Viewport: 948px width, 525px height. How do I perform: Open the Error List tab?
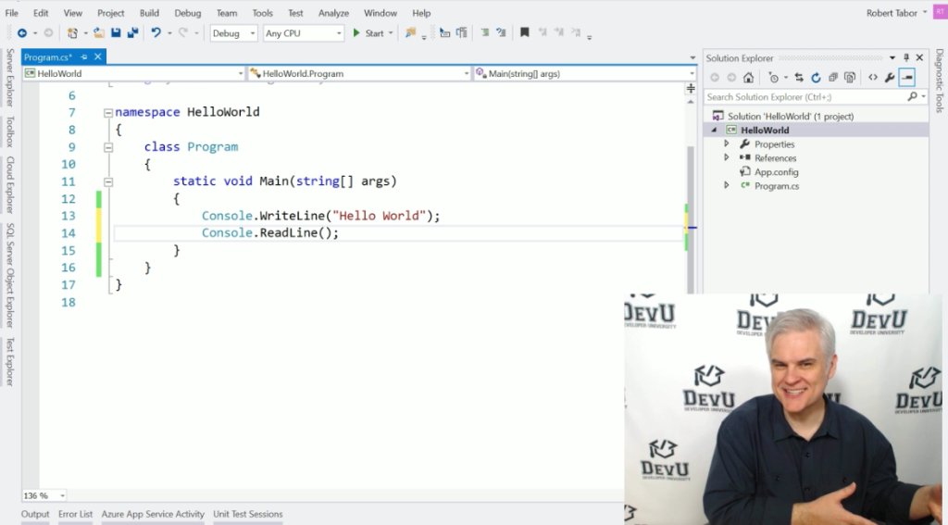click(x=76, y=514)
